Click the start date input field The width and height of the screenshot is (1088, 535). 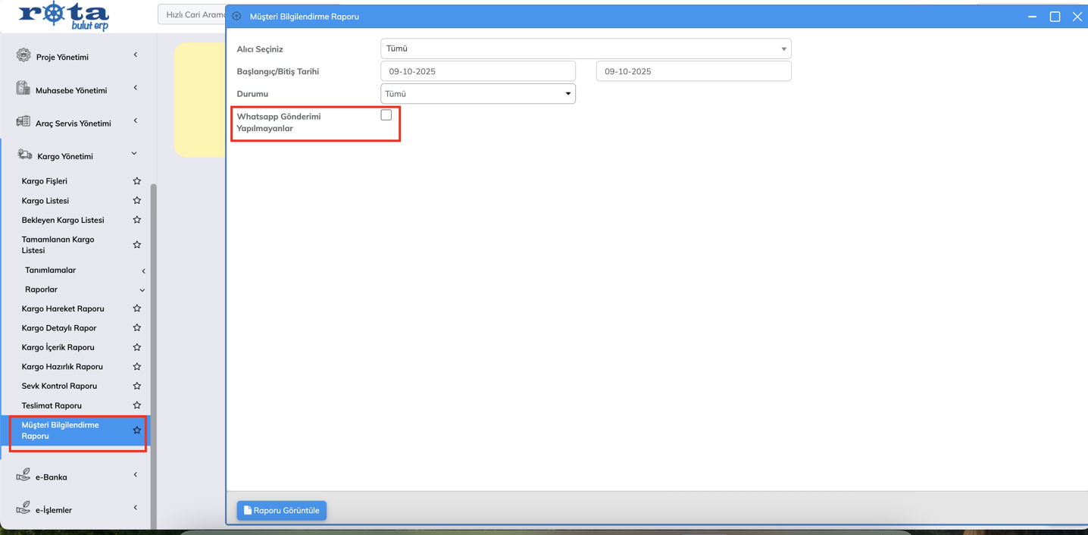point(477,71)
